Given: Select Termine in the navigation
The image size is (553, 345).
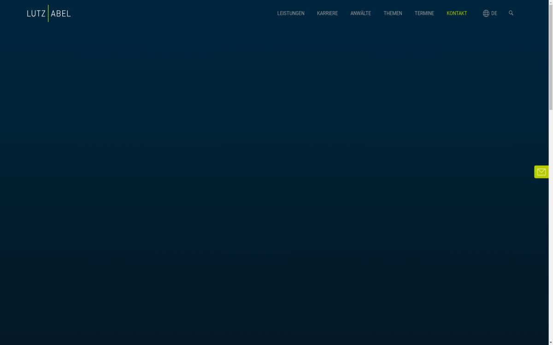Looking at the screenshot, I should (x=424, y=13).
